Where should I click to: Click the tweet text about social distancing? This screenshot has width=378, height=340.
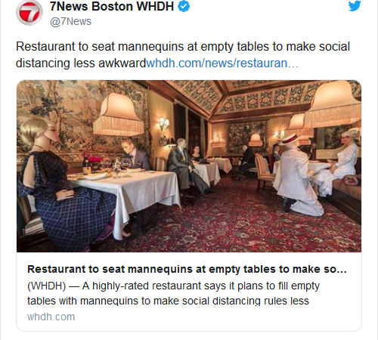click(x=183, y=54)
